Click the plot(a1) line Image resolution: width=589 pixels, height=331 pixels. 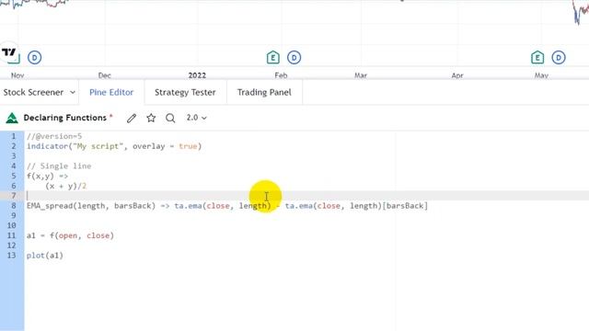point(45,256)
